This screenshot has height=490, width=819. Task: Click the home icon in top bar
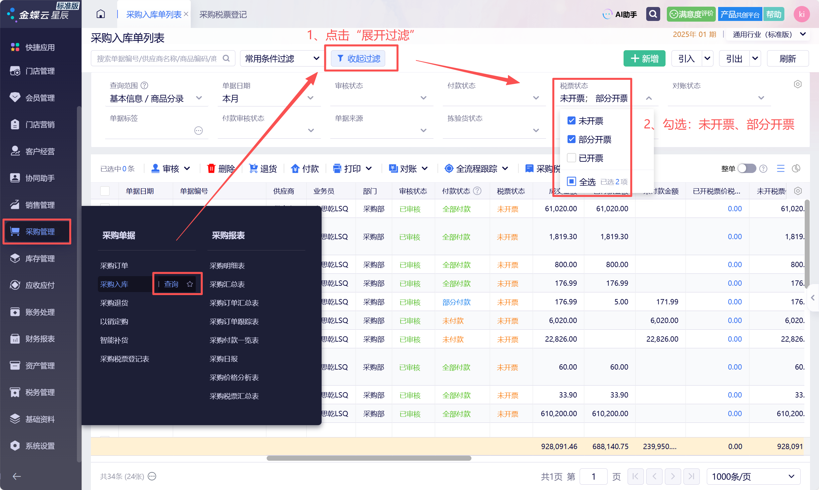101,14
